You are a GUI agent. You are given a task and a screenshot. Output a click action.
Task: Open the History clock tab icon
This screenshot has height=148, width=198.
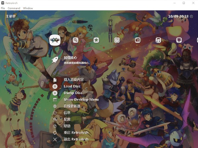(117, 40)
